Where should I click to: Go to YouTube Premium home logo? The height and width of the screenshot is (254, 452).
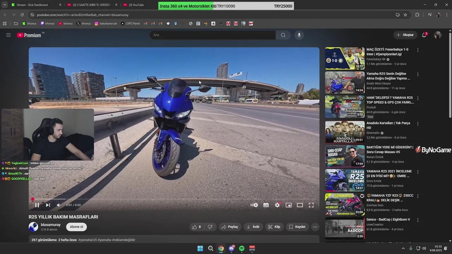click(x=29, y=35)
